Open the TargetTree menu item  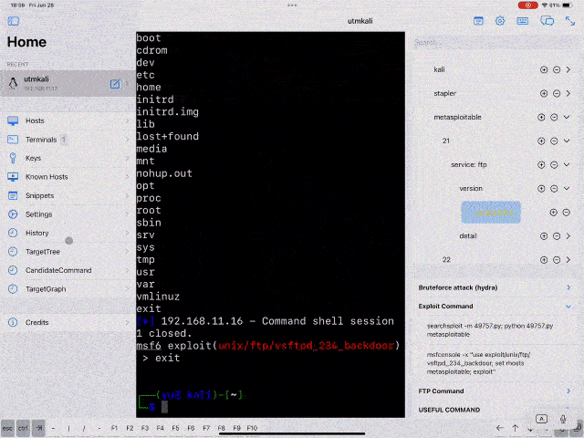point(68,252)
